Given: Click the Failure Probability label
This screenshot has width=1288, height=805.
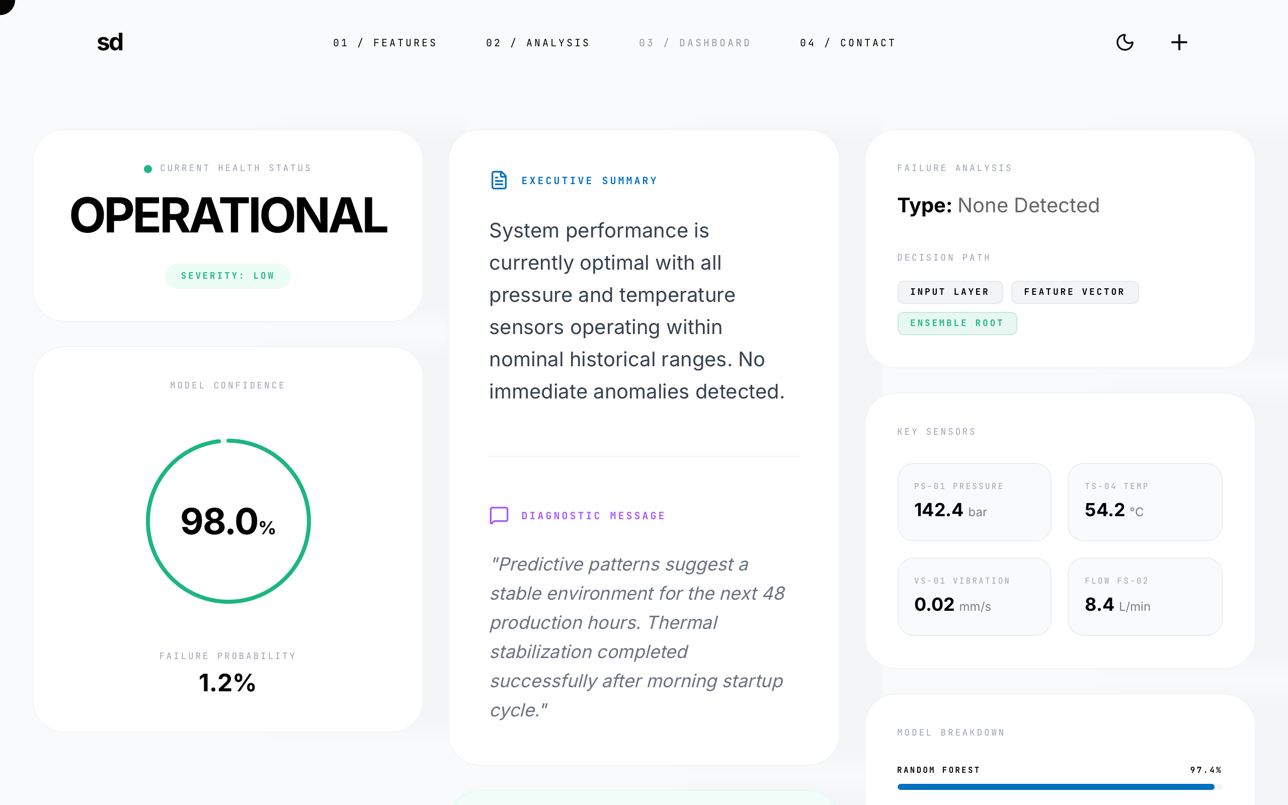Looking at the screenshot, I should tap(228, 656).
